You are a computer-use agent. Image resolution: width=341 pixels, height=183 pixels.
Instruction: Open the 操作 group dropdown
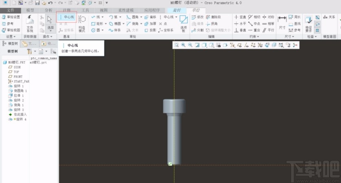(x=48, y=37)
